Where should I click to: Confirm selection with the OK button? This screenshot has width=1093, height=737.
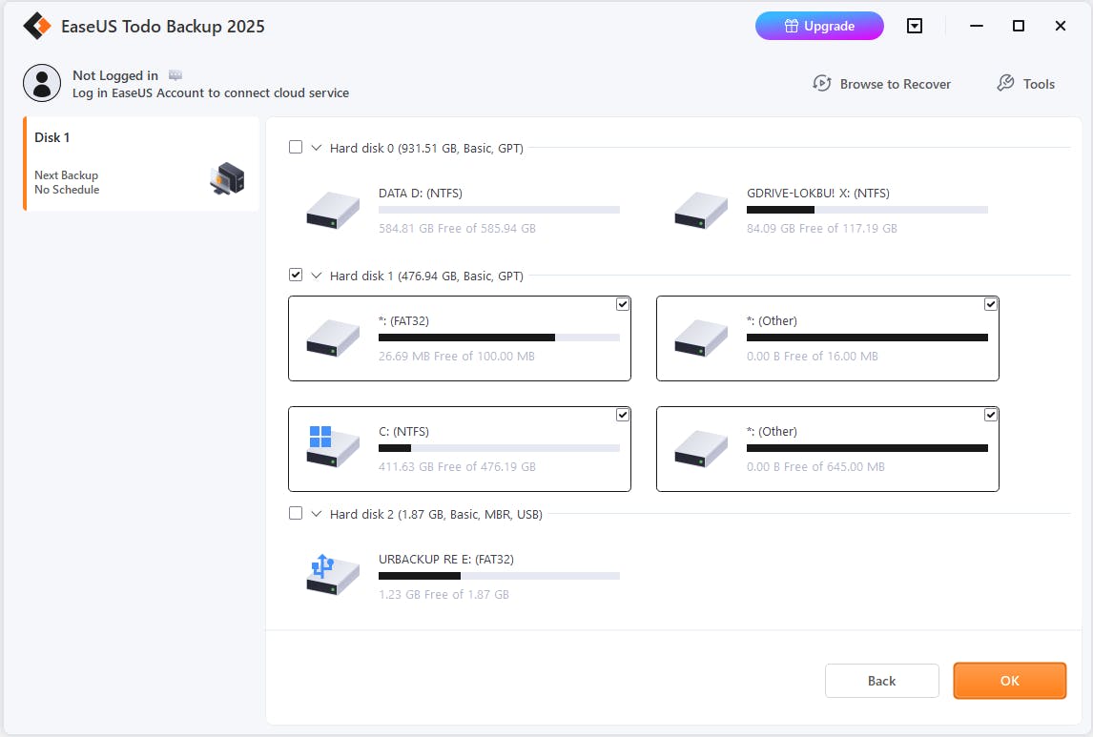pos(1009,681)
